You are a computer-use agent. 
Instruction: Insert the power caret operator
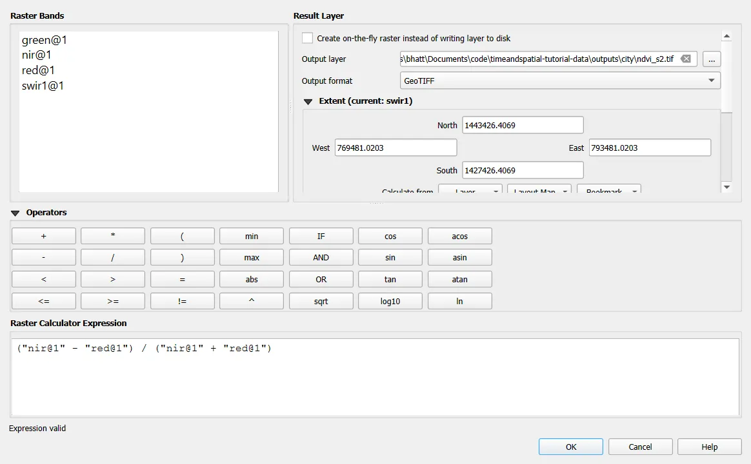pyautogui.click(x=252, y=301)
